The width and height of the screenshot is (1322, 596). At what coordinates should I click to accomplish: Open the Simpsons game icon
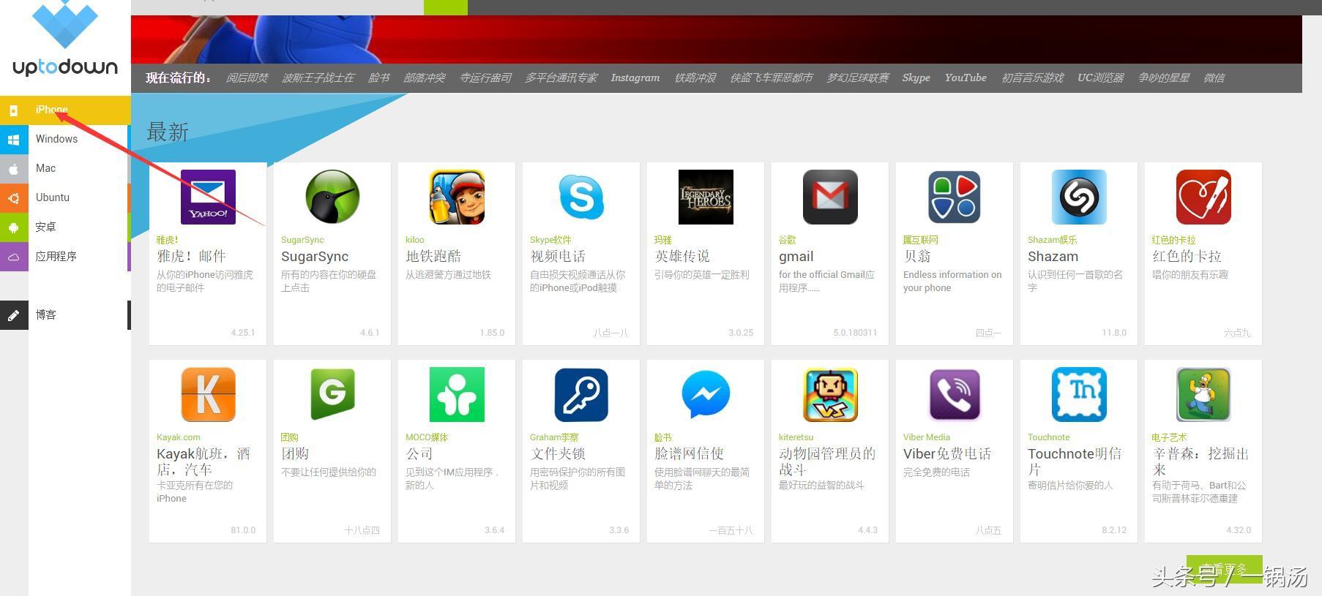pos(1203,394)
